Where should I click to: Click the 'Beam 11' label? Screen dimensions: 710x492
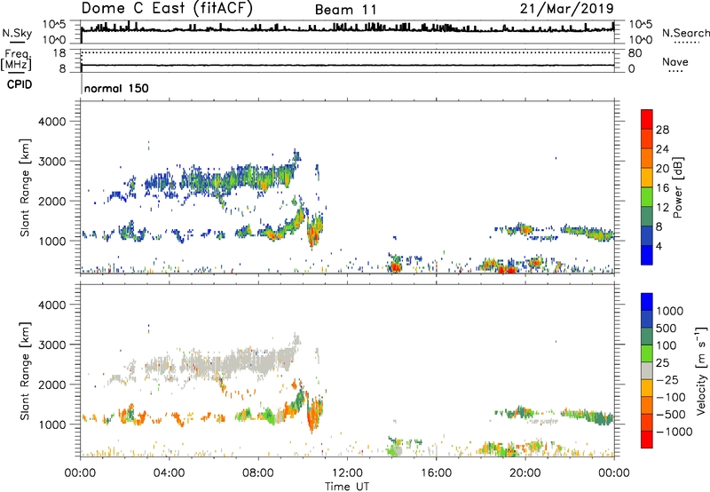pos(345,10)
